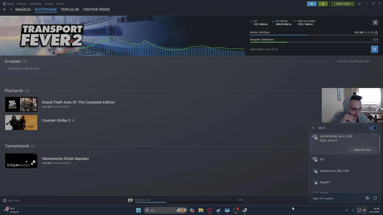The height and width of the screenshot is (215, 383).
Task: Click the Veriler İndiriliyor progress bar
Action: pyautogui.click(x=314, y=35)
